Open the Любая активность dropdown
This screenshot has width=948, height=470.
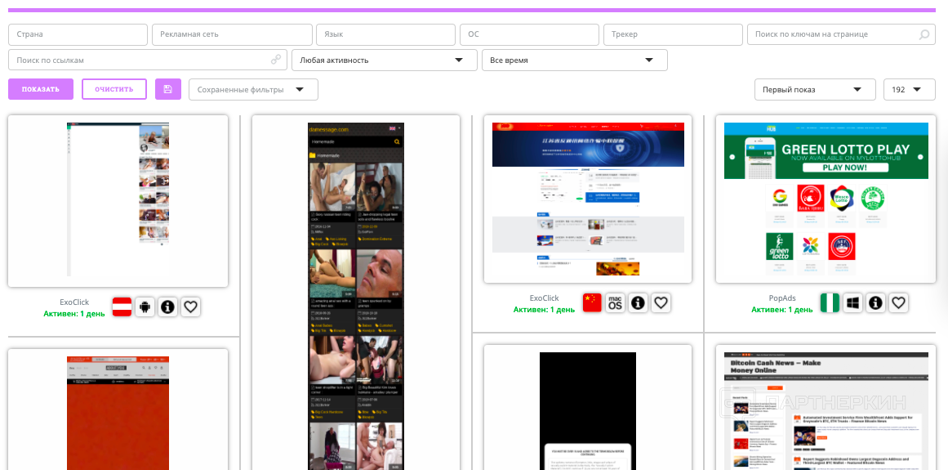tap(384, 60)
